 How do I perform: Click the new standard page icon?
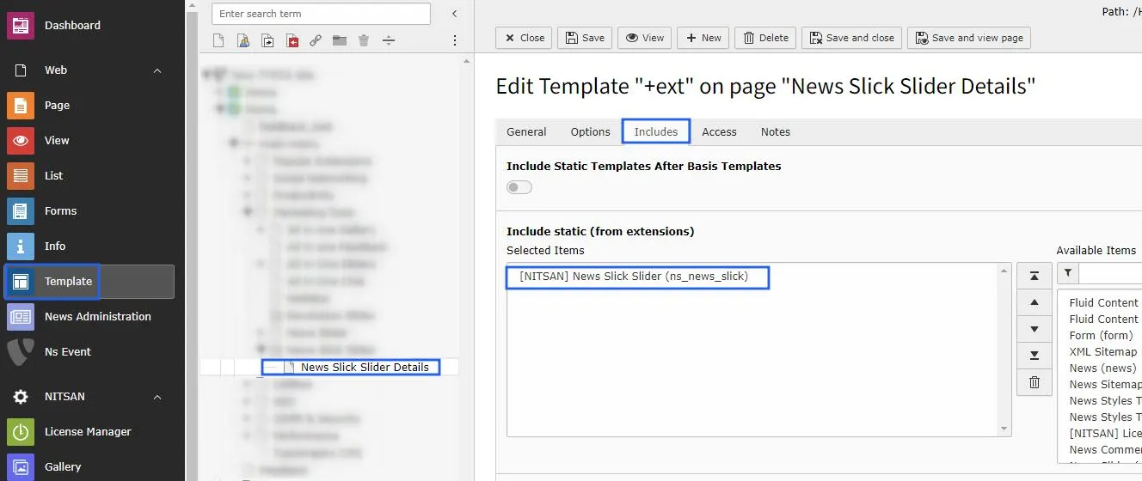coord(219,40)
